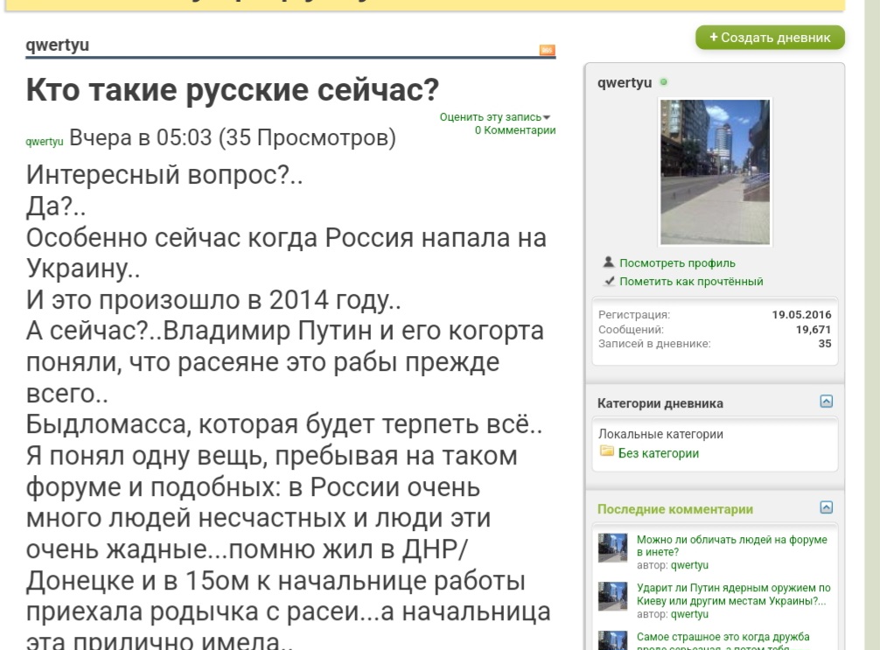Open comment link Ударит ли Путин ядерным оружием
The width and height of the screenshot is (880, 650).
pos(733,594)
